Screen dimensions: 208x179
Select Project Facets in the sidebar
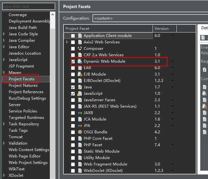tap(22, 79)
